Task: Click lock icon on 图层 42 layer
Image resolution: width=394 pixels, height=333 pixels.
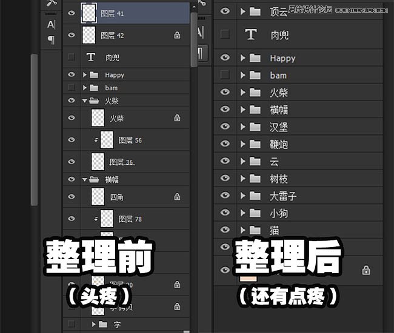Action: point(177,35)
